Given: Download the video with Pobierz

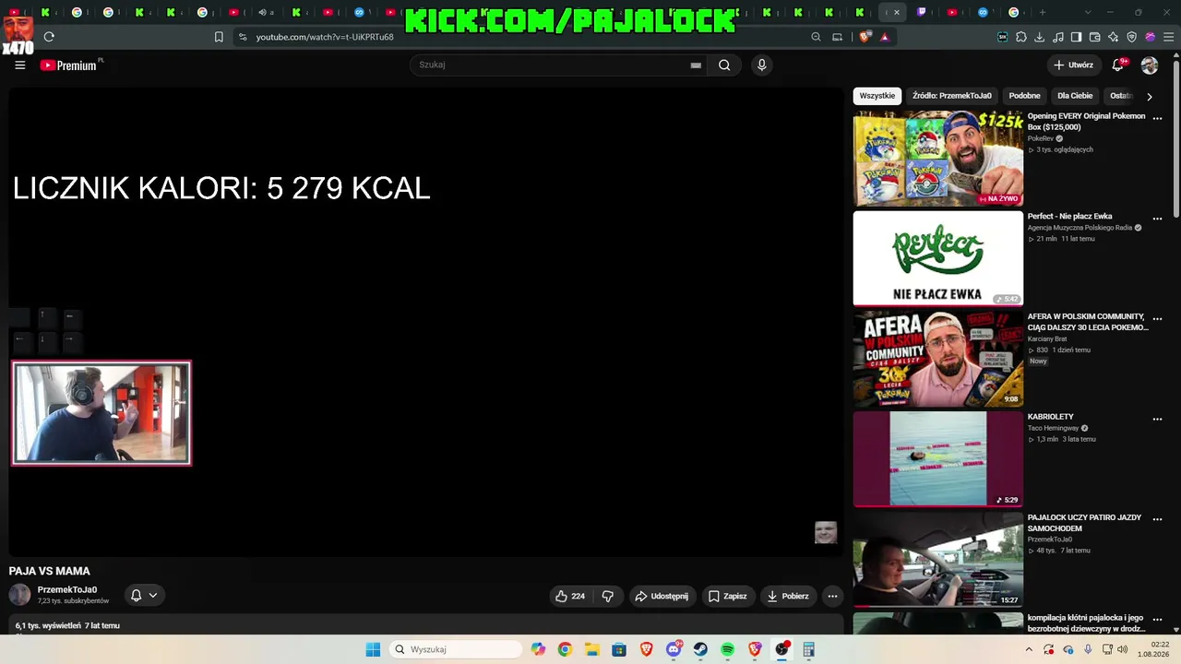Looking at the screenshot, I should click(x=787, y=596).
